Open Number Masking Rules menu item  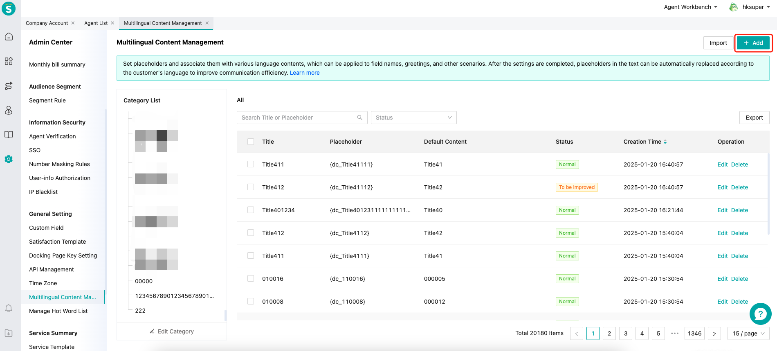(59, 164)
